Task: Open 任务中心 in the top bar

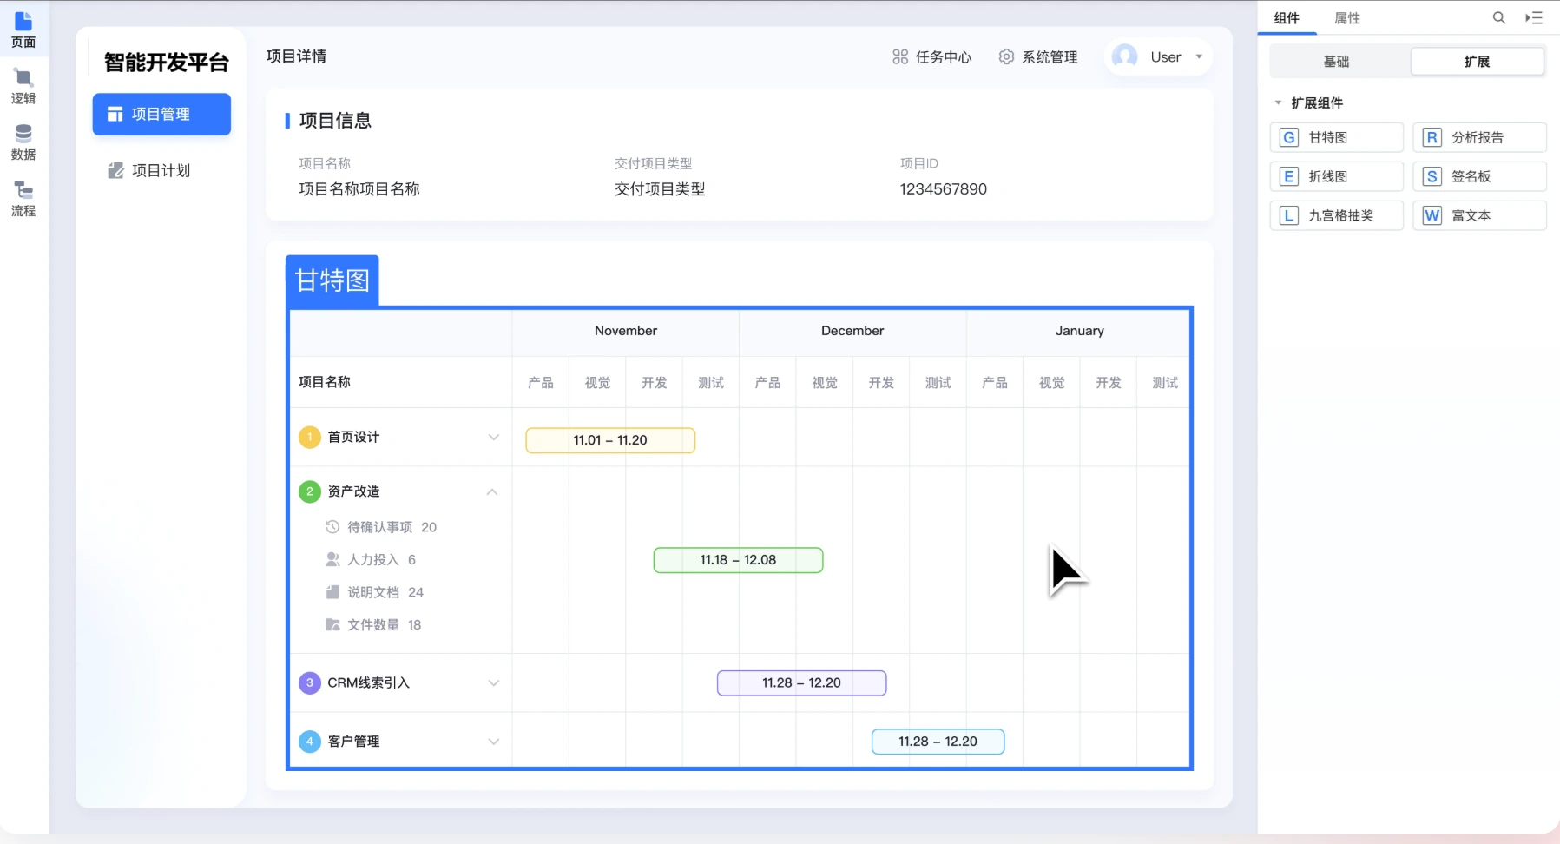Action: [x=931, y=57]
